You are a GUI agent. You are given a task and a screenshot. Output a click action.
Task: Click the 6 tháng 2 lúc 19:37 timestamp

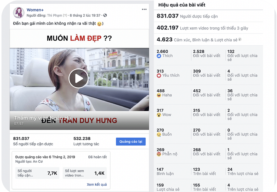tap(85, 16)
